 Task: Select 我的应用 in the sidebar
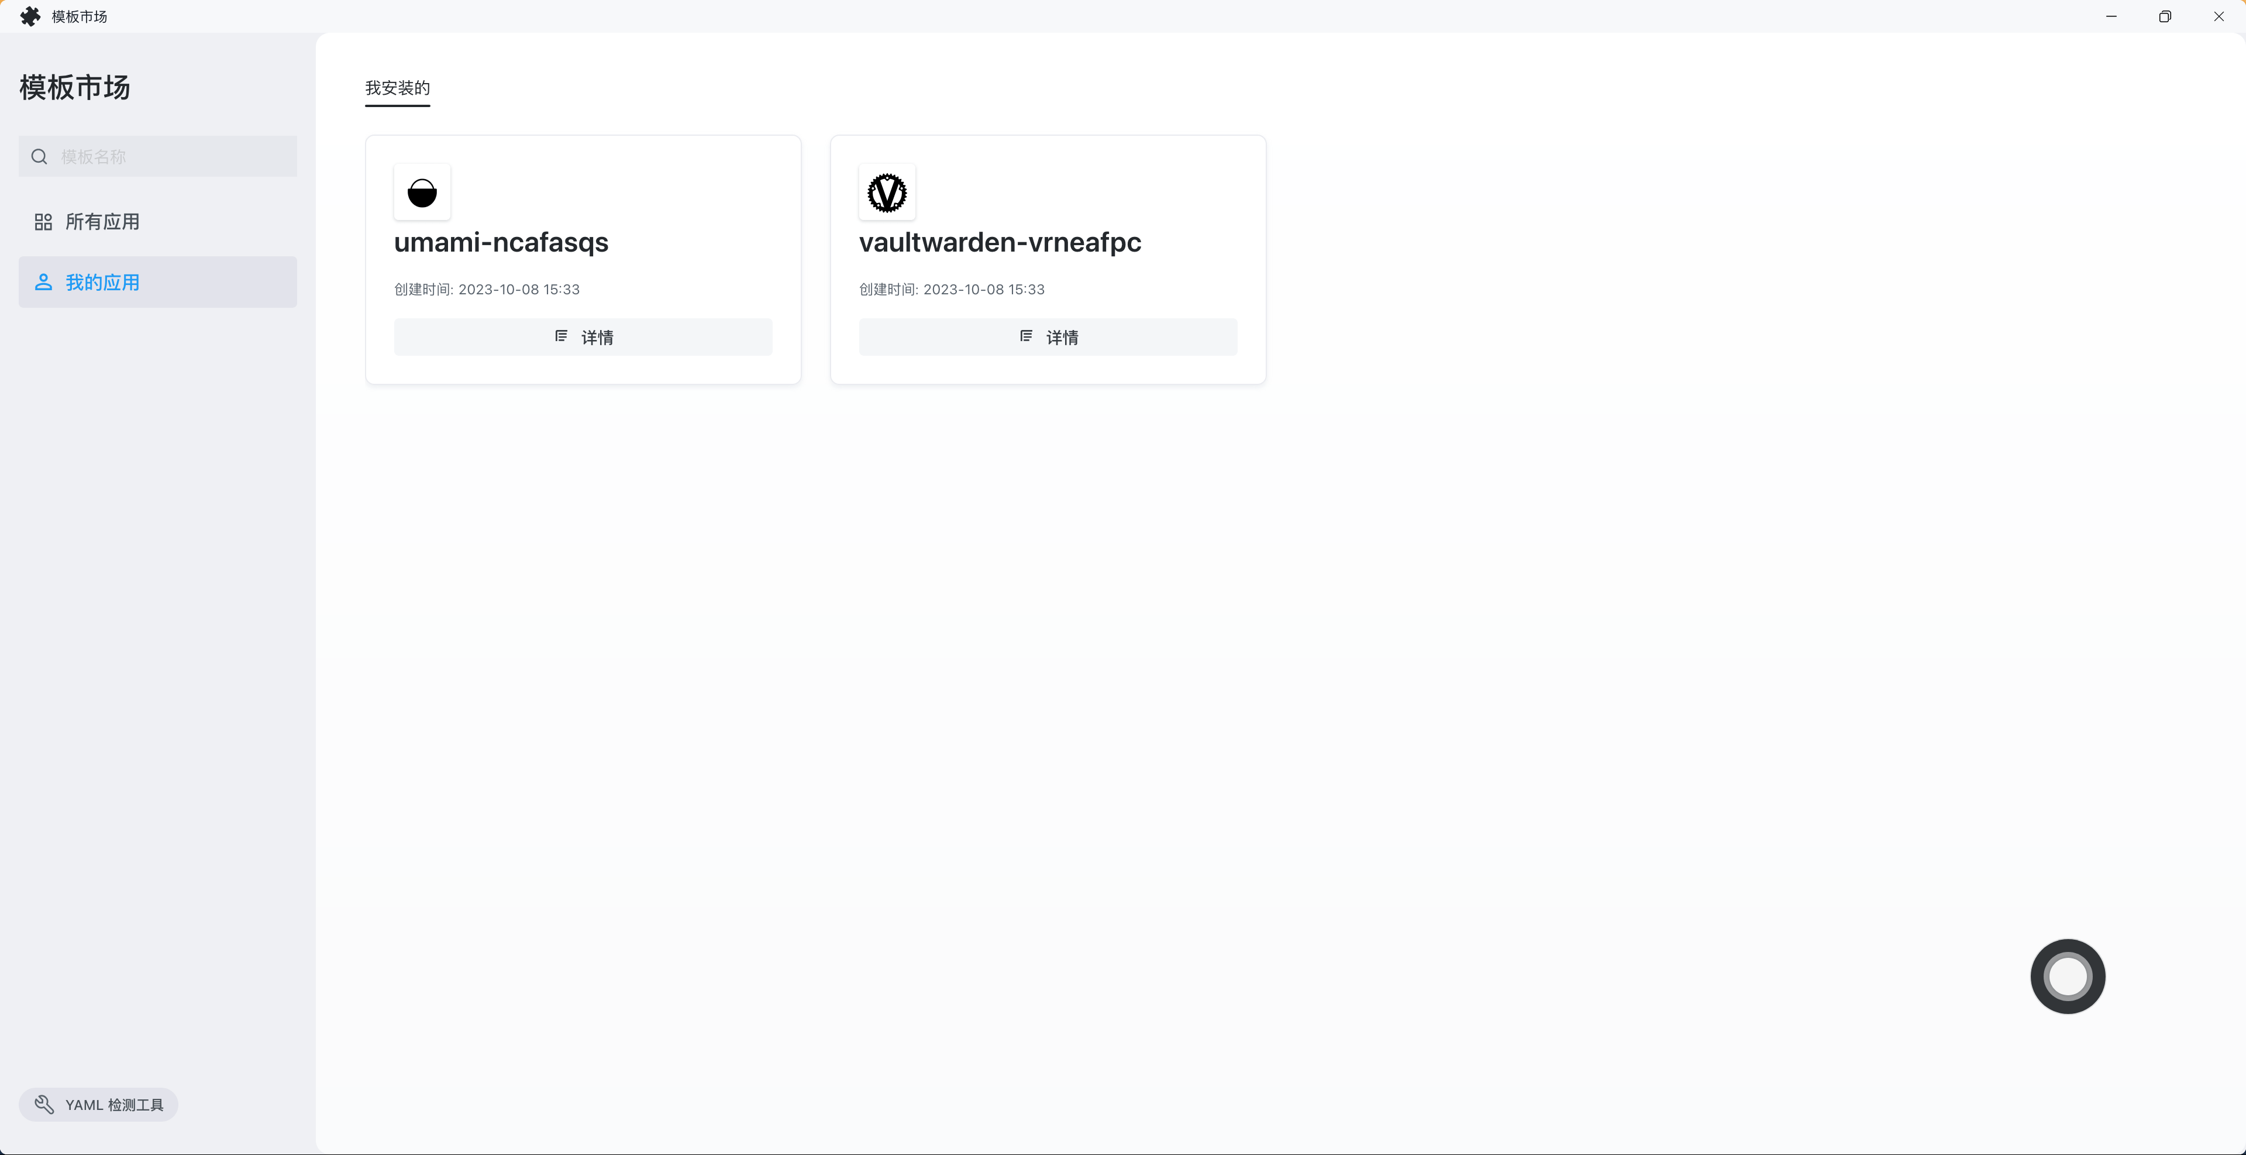[x=102, y=283]
